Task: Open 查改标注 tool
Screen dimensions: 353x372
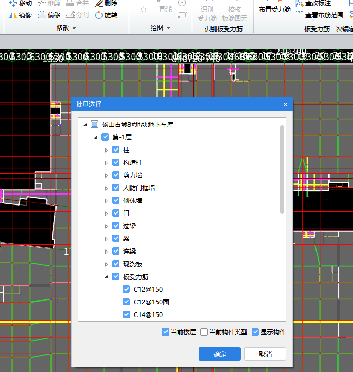Action: 313,3
